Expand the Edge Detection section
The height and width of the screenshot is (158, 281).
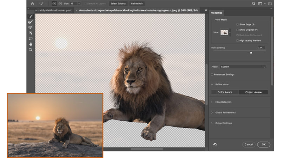223,102
